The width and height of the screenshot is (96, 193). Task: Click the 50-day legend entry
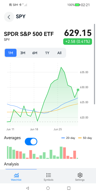(x=85, y=138)
